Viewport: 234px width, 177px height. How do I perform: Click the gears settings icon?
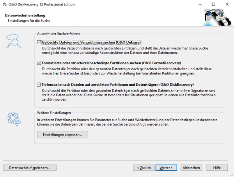pos(14,119)
